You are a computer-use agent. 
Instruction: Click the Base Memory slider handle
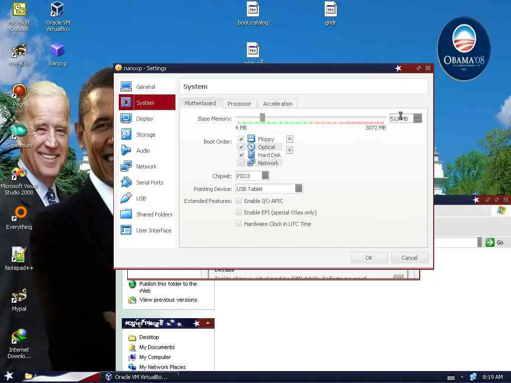tap(262, 117)
